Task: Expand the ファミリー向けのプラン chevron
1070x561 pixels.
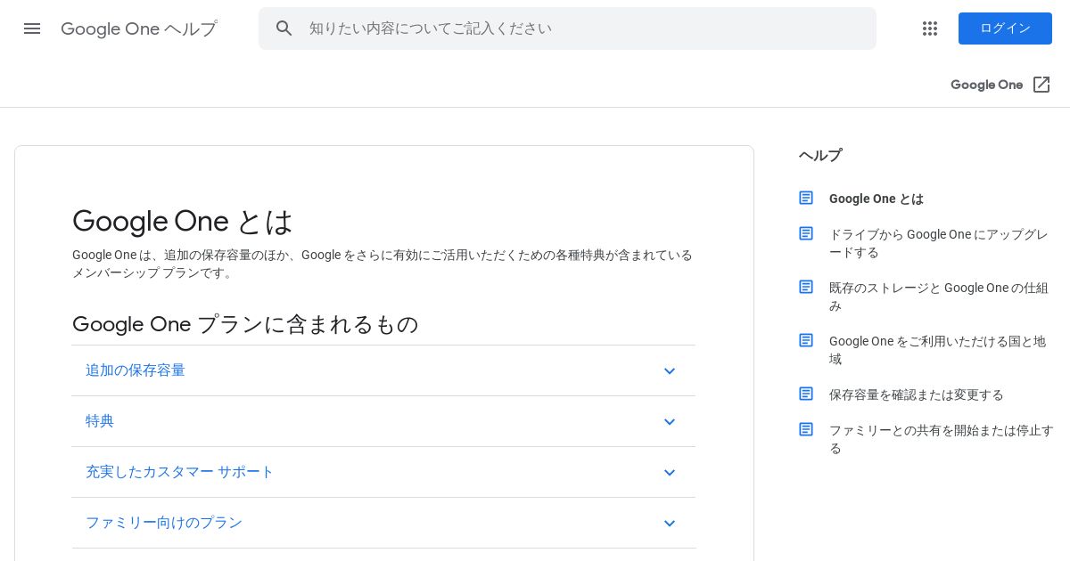Action: (x=670, y=524)
